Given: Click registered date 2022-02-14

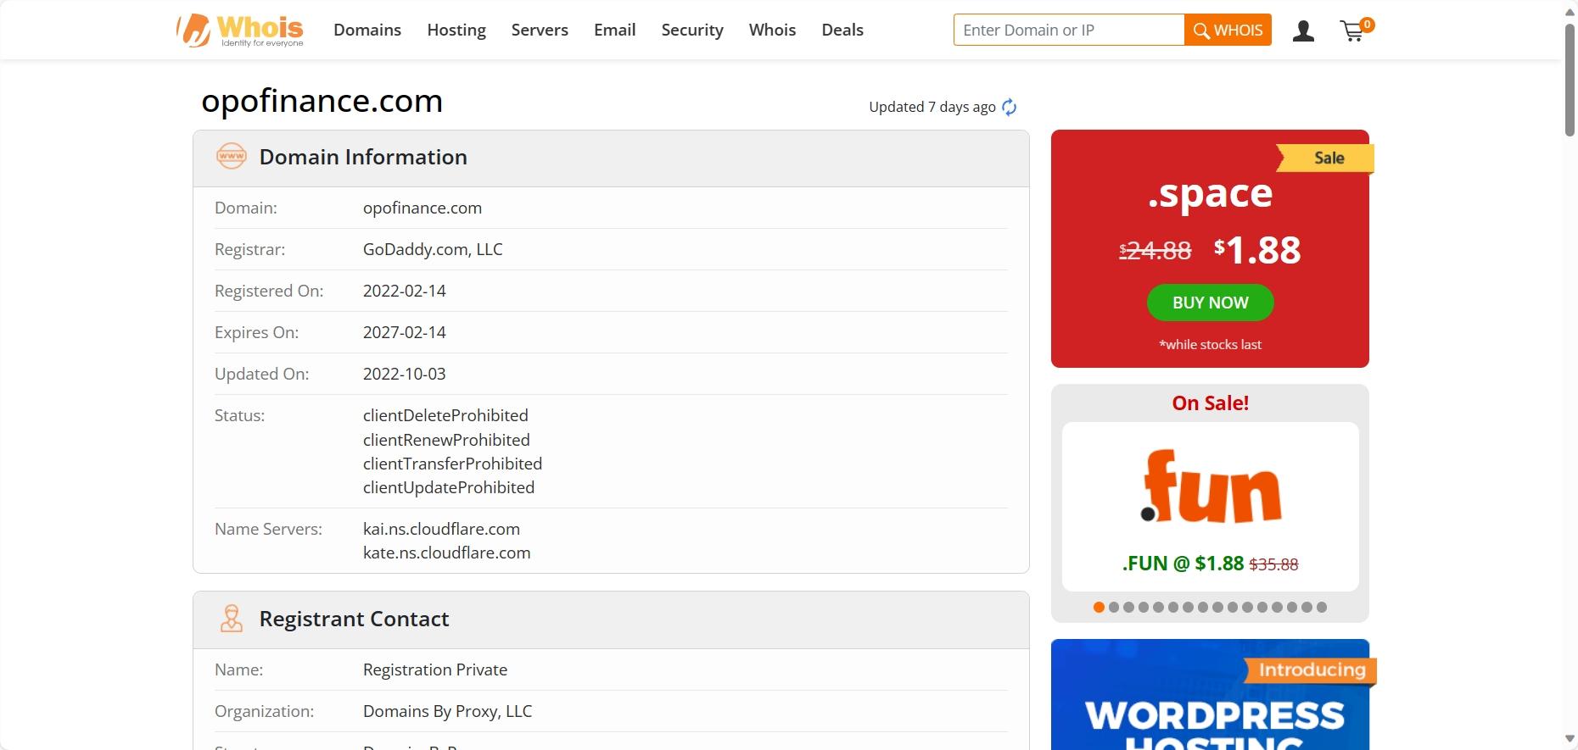Looking at the screenshot, I should tap(405, 291).
